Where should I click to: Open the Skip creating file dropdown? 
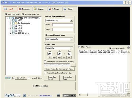72,39
